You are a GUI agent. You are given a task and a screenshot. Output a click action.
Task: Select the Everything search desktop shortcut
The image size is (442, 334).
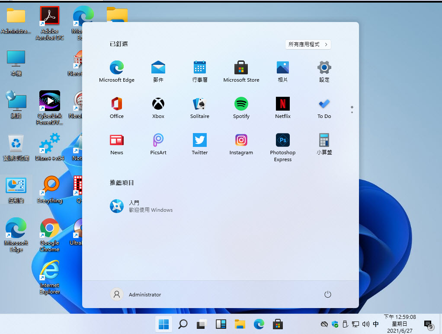(x=50, y=189)
